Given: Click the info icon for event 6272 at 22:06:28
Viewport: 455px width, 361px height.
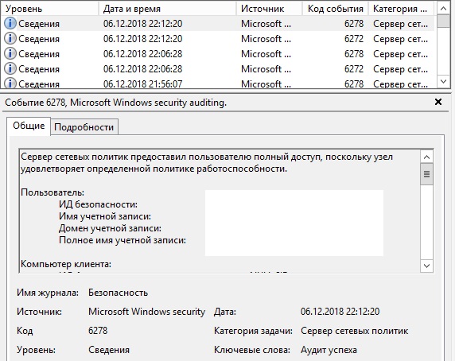Looking at the screenshot, I should (10, 68).
